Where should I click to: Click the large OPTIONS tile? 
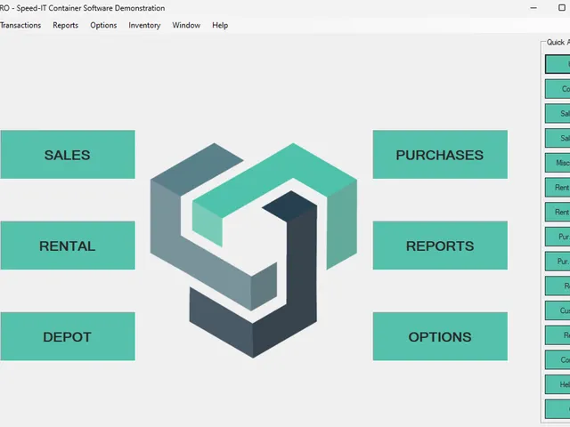pos(440,336)
